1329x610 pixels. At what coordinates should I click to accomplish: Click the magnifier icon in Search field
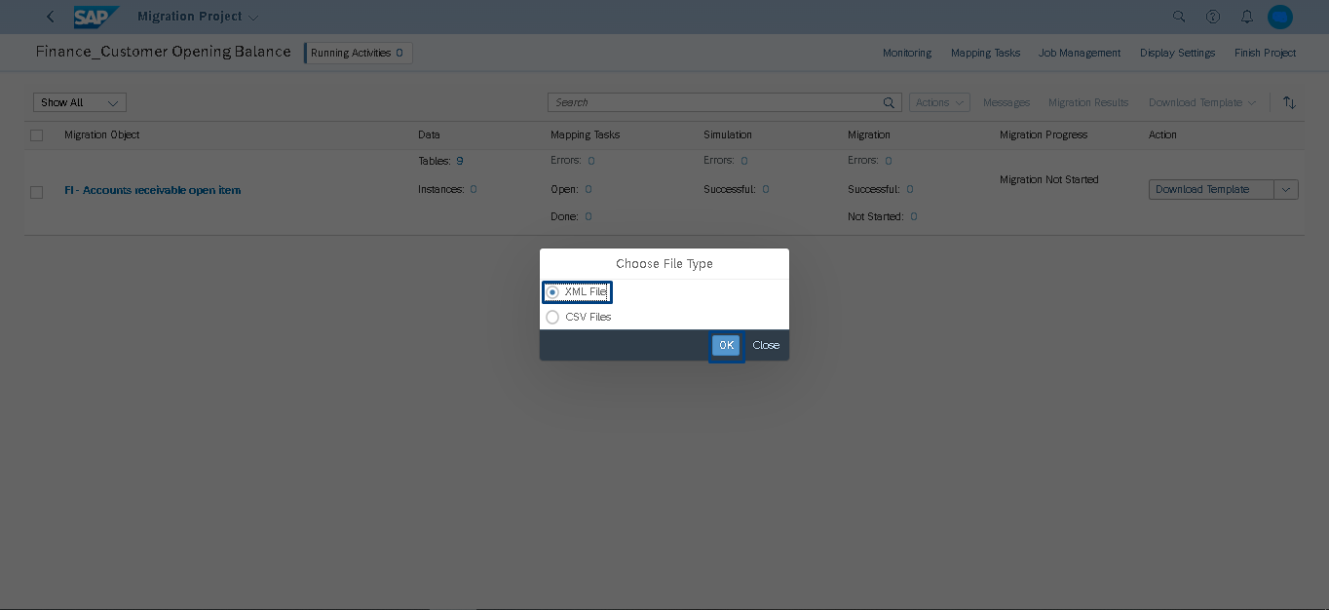click(889, 102)
